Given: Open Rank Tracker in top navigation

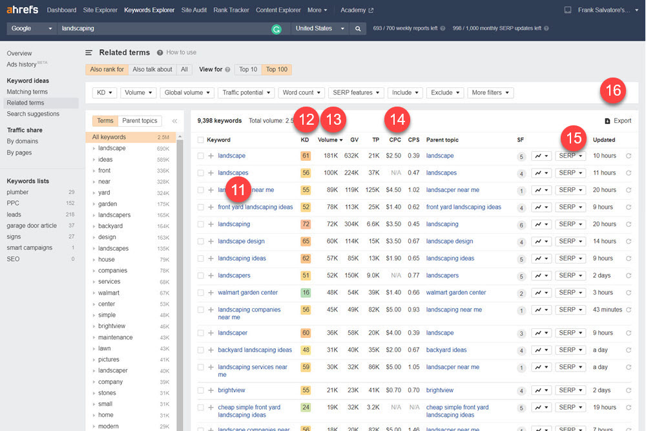Looking at the screenshot, I should tap(231, 10).
